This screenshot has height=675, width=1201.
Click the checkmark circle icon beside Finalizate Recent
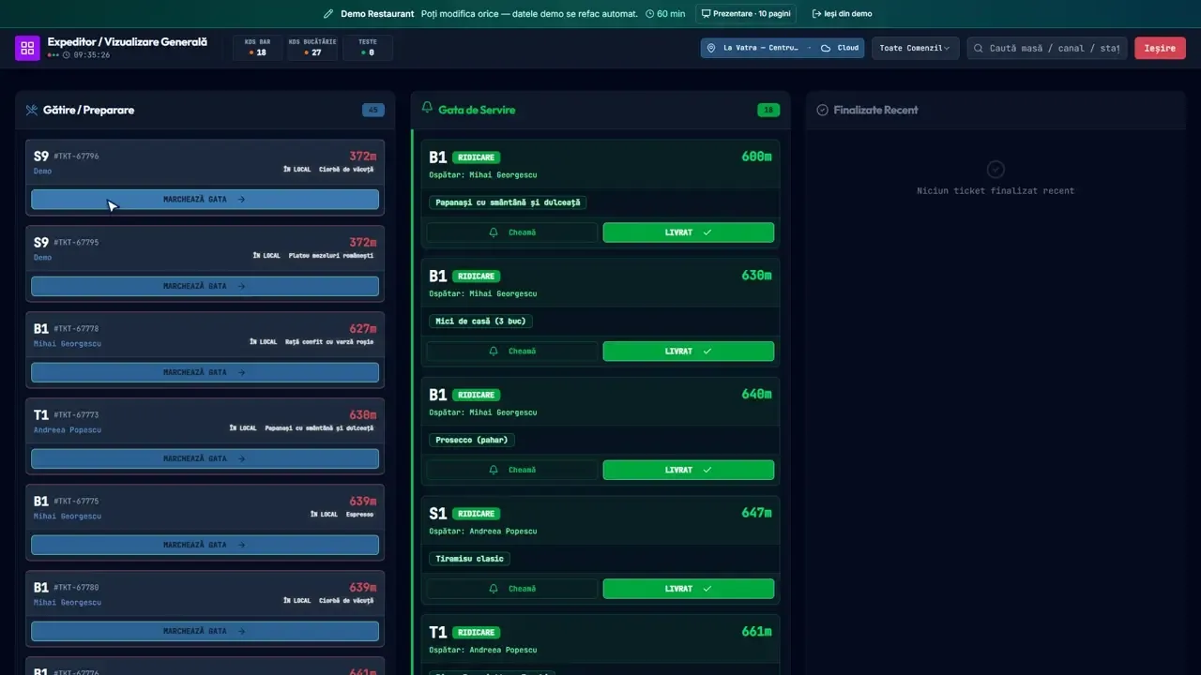pos(823,110)
